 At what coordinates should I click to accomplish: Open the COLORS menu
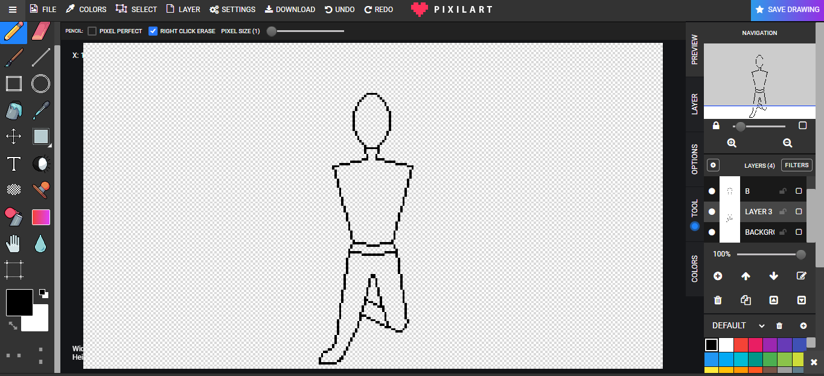86,10
